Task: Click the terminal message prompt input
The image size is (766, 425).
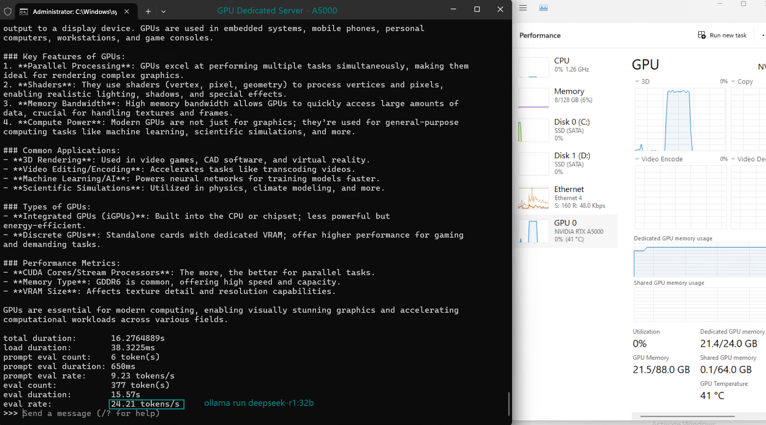Action: [91, 413]
